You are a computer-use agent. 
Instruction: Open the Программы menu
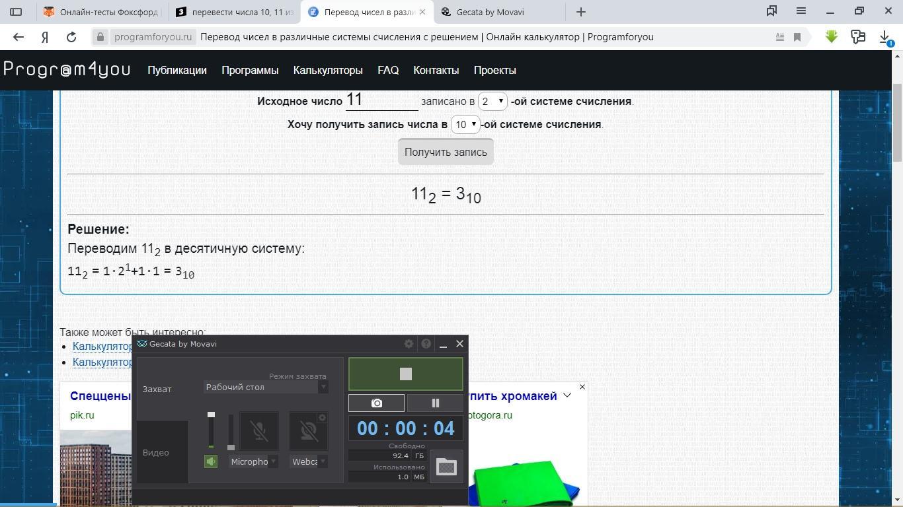click(250, 70)
